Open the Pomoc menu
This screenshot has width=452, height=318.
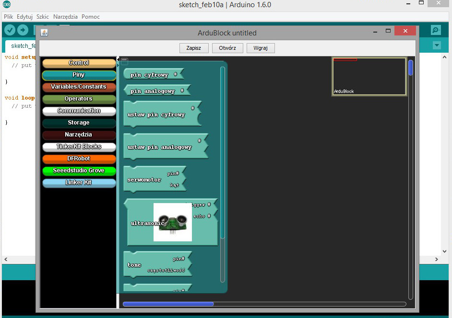91,17
